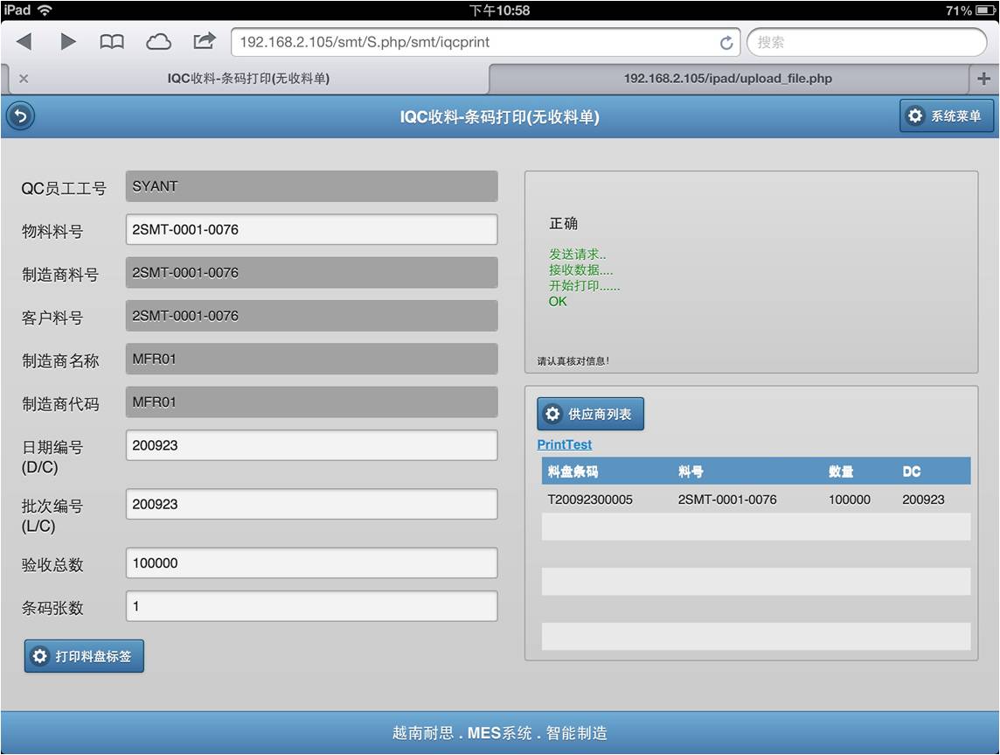Select the IQC收料-条码打印 tab
This screenshot has height=755, width=1000.
pyautogui.click(x=248, y=79)
